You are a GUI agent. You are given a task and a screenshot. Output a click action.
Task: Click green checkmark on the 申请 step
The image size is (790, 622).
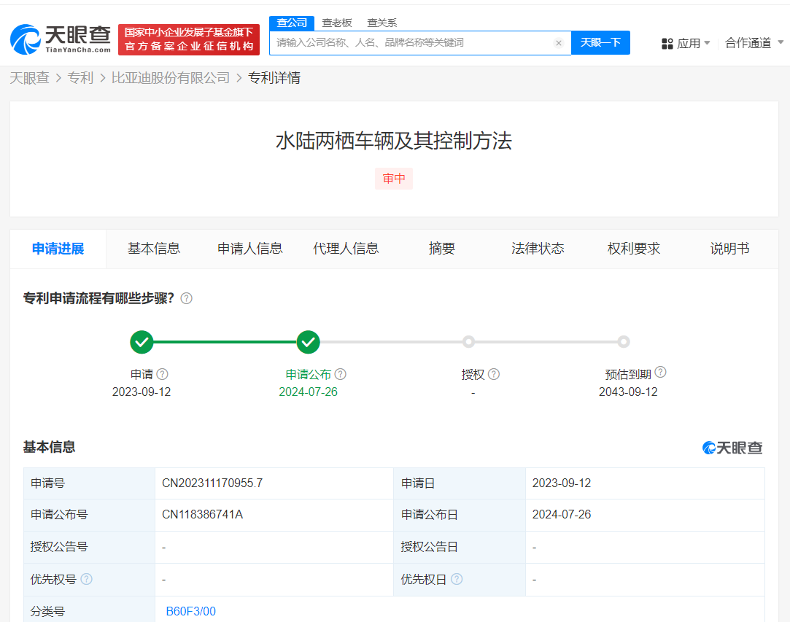(142, 341)
